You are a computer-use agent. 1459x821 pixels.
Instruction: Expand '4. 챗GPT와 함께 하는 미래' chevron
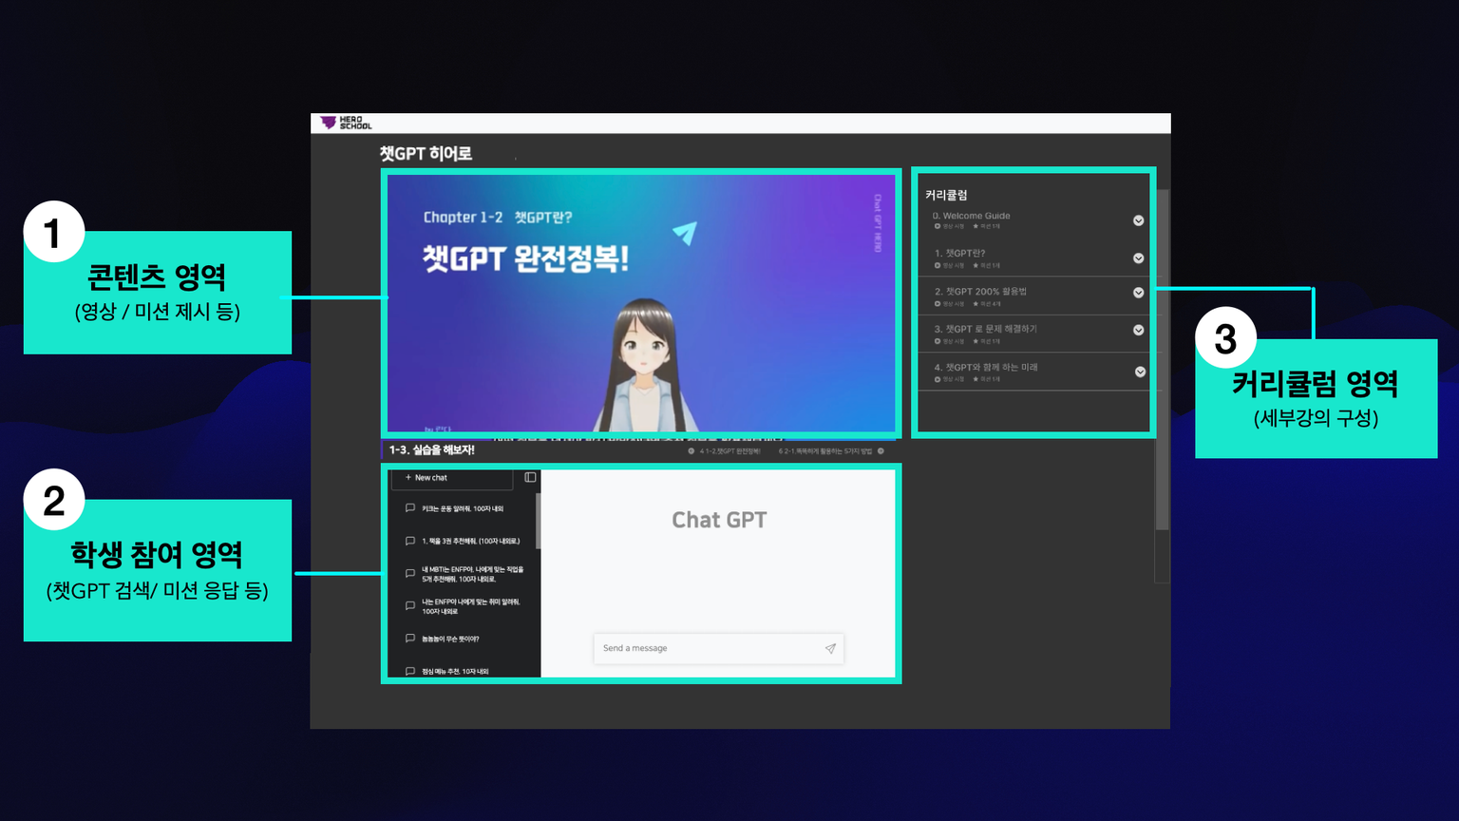[x=1139, y=372]
